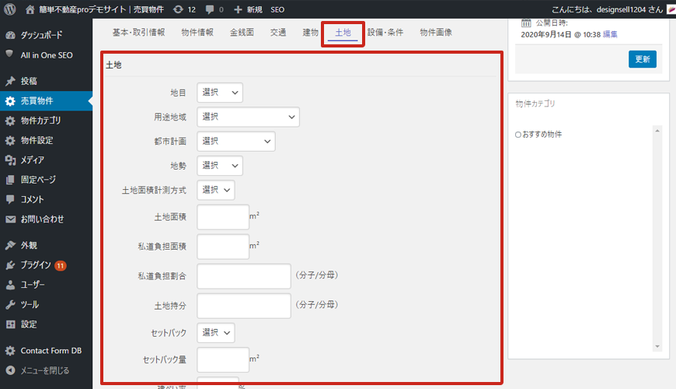Switch to the 物件画像 tab
Image resolution: width=676 pixels, height=389 pixels.
click(436, 33)
